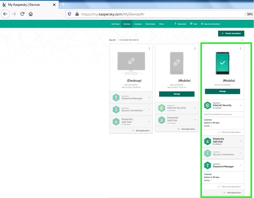This screenshot has width=254, height=198.
Task: Go back with the browser back arrow
Action: point(5,14)
